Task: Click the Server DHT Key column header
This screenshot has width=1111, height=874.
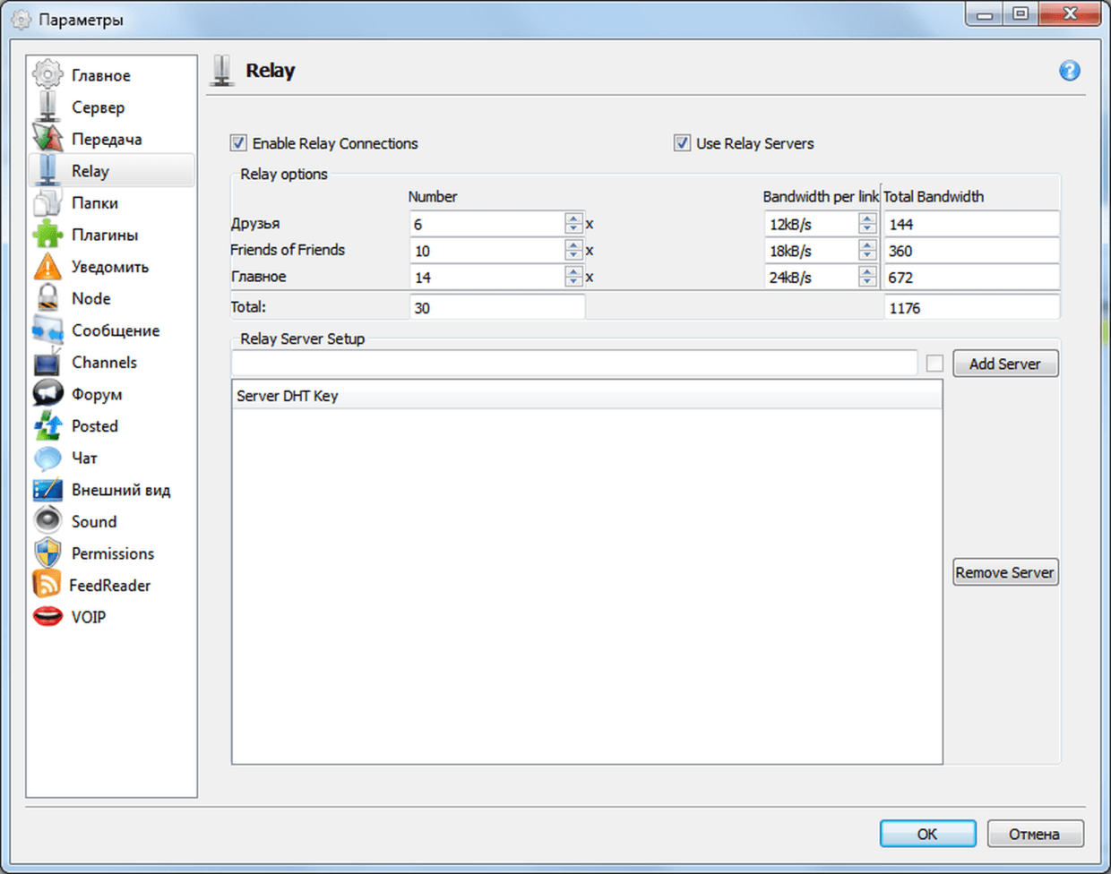Action: click(x=586, y=396)
